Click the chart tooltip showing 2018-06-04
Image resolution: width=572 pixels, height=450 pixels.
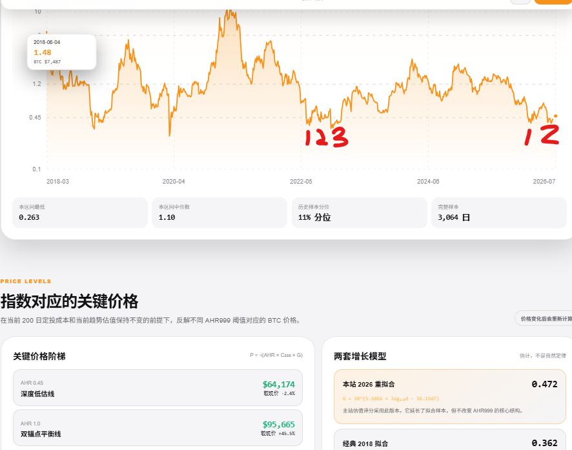coord(61,52)
